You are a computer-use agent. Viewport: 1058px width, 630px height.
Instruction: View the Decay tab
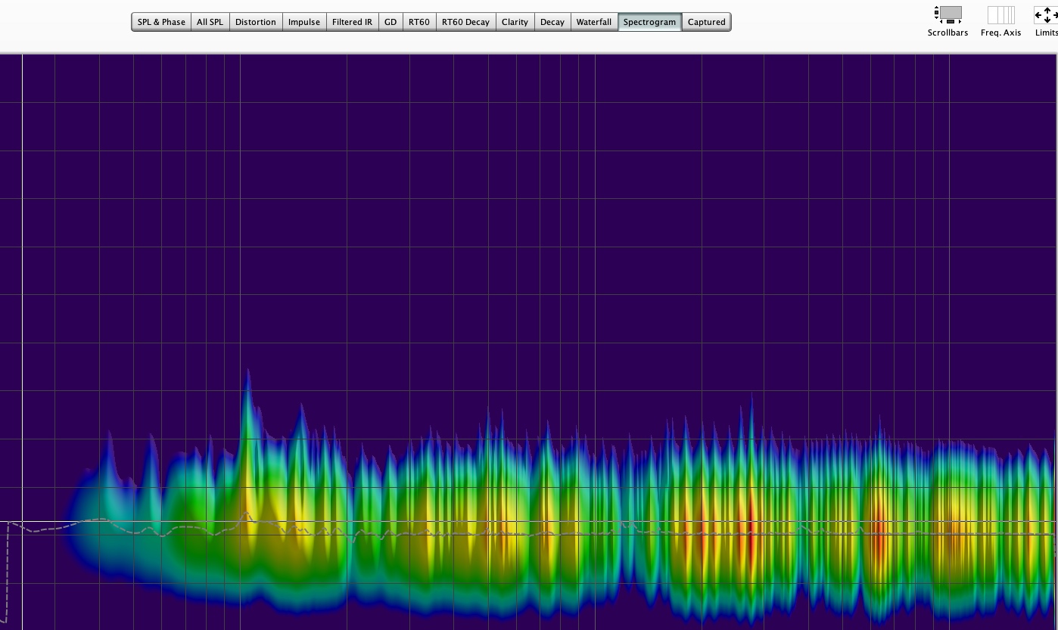coord(552,22)
